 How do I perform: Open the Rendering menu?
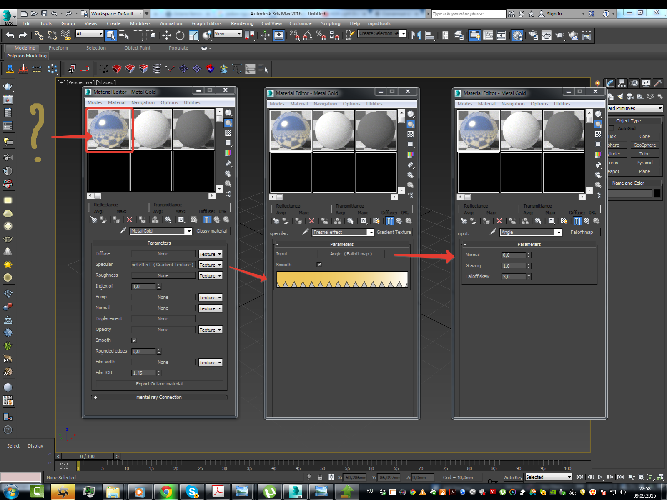pyautogui.click(x=242, y=23)
